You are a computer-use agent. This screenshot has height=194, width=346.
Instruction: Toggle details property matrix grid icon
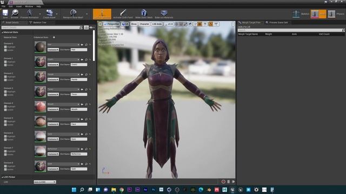[86, 27]
